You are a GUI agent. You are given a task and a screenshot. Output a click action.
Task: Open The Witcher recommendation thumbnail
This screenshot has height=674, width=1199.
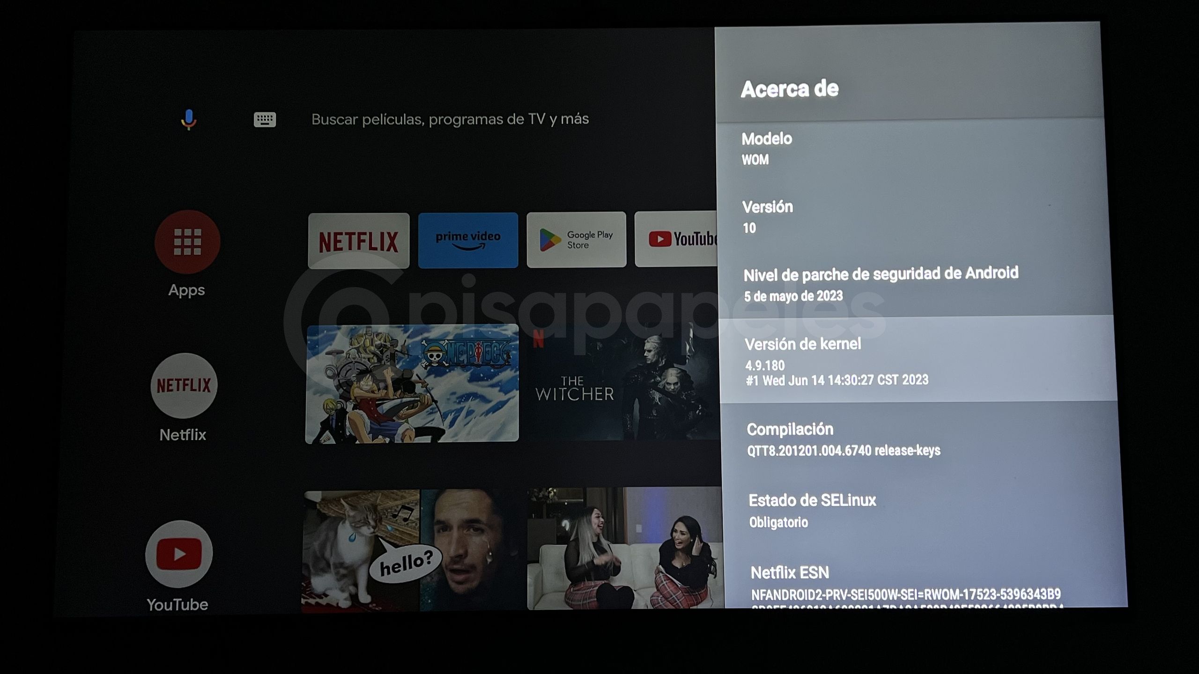click(x=623, y=382)
